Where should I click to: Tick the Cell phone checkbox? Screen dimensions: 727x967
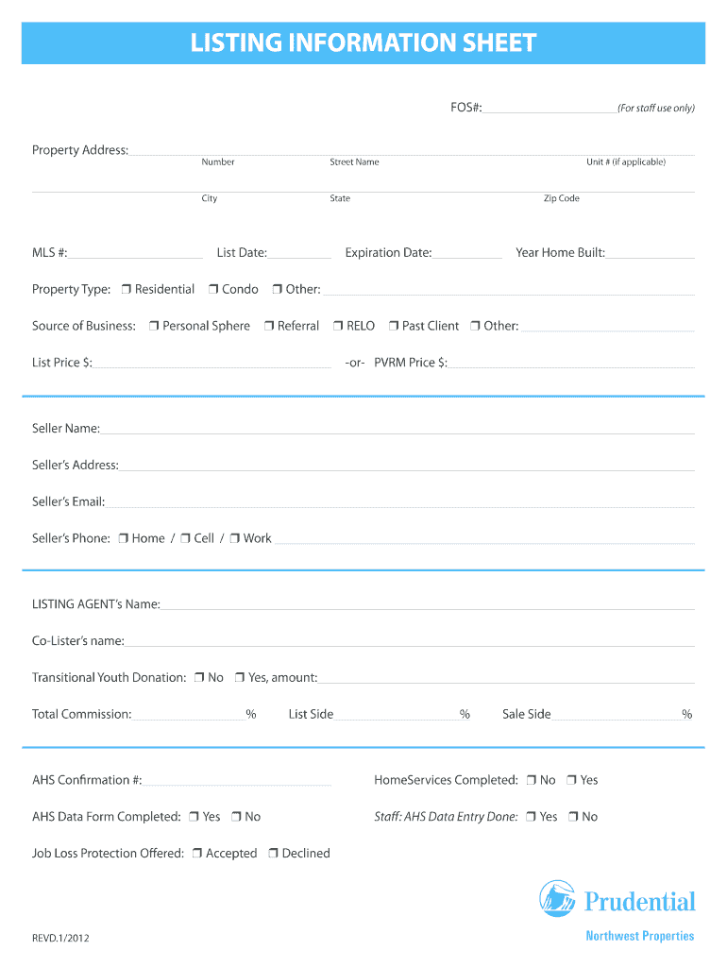pos(186,539)
